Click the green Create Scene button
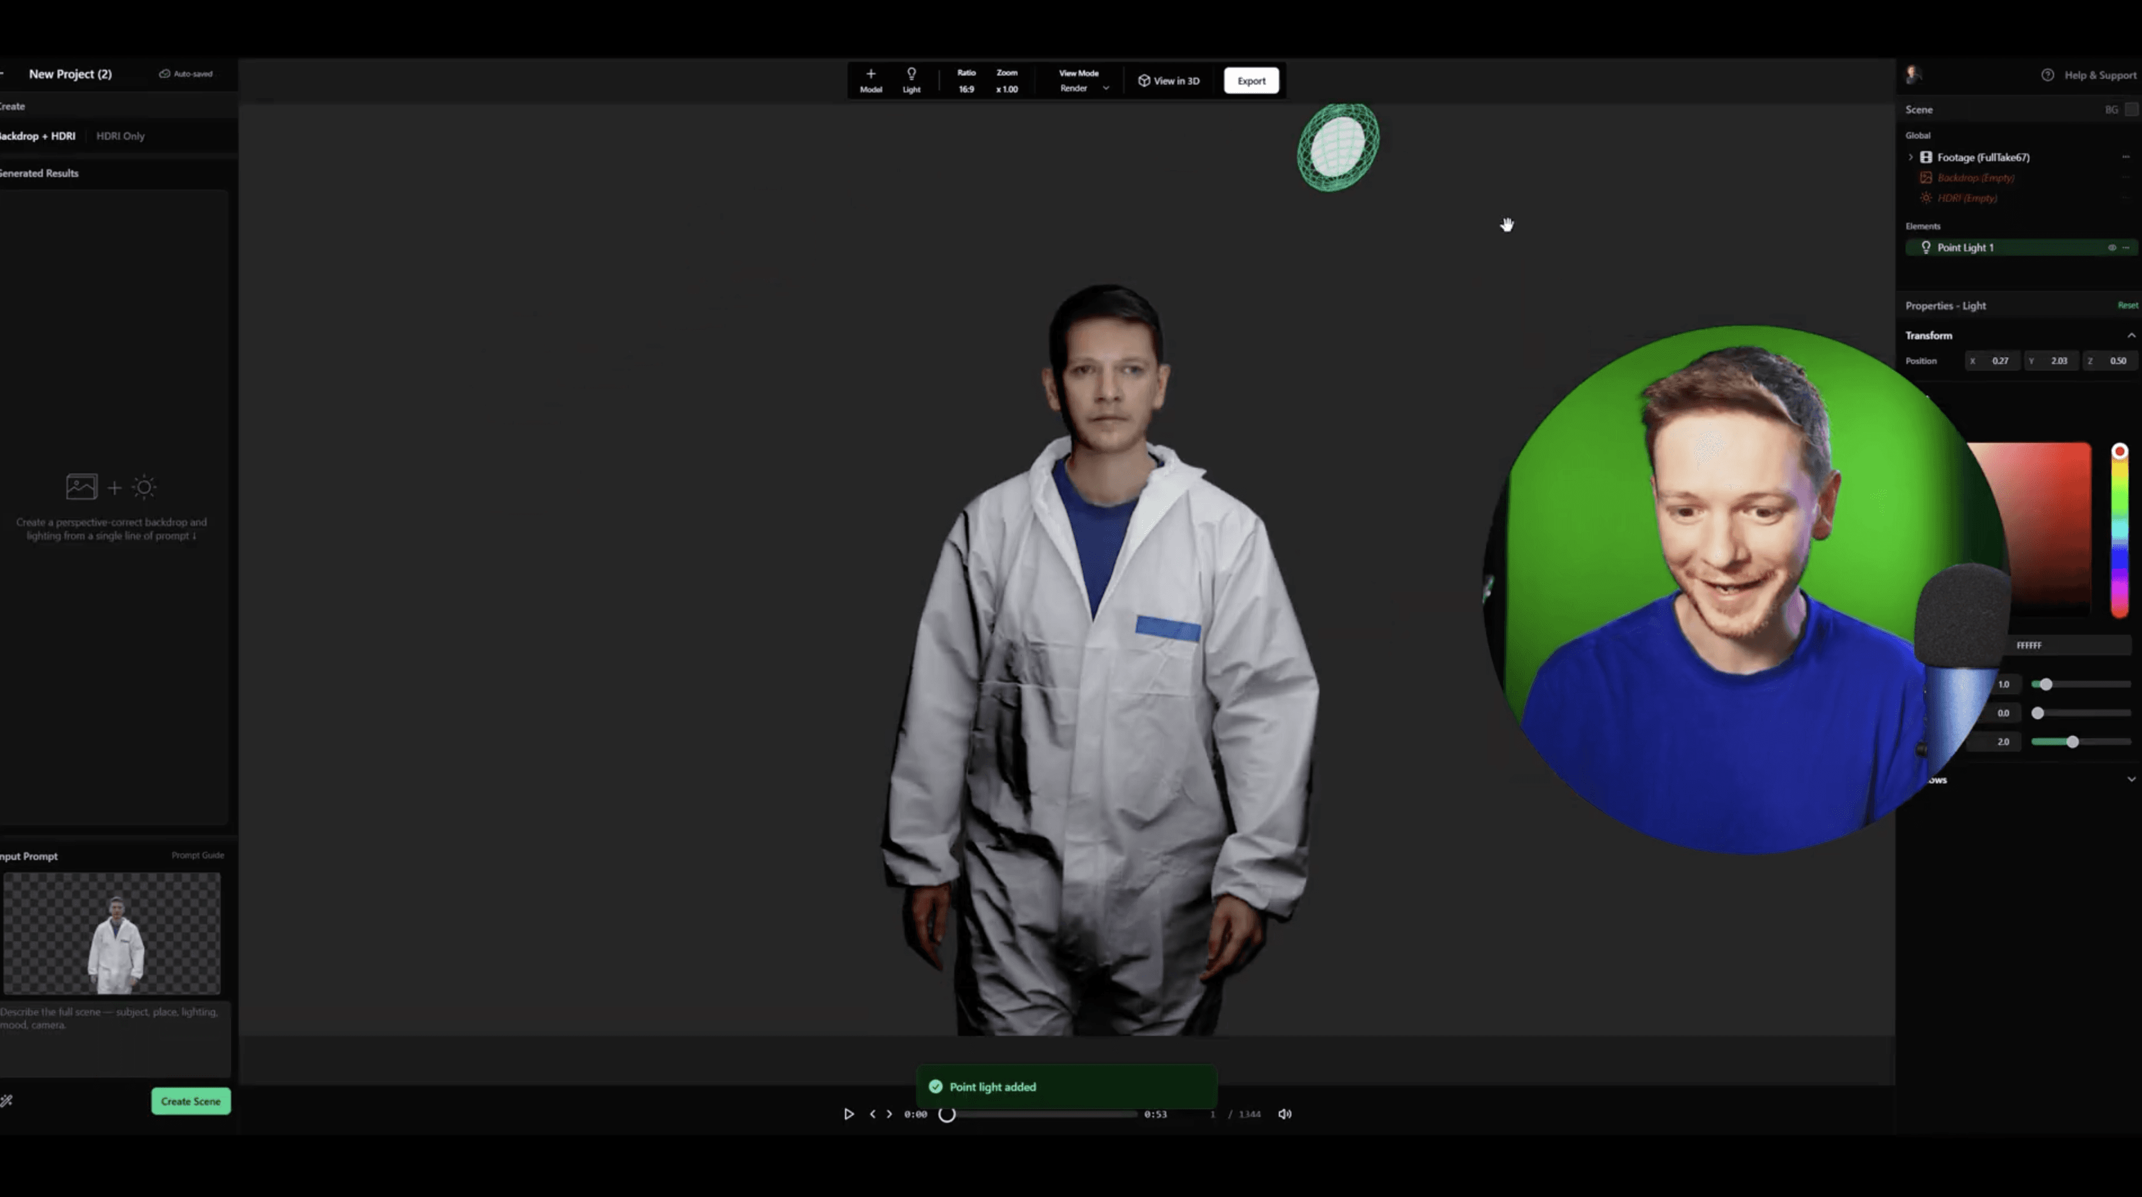2142x1197 pixels. [x=190, y=1101]
